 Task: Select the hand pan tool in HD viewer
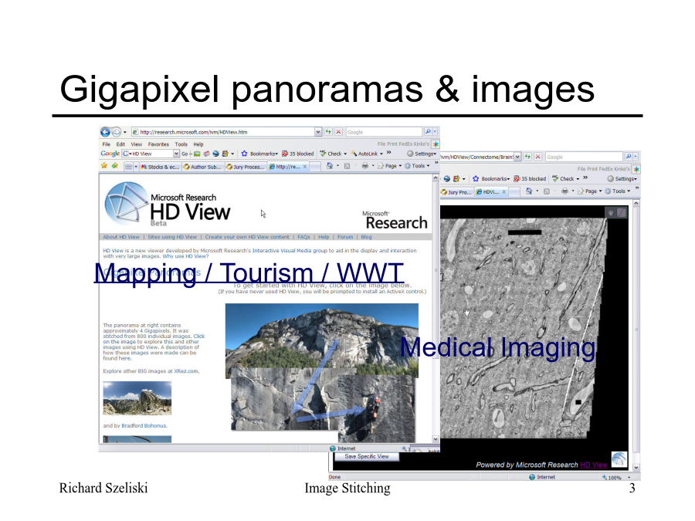(x=610, y=212)
